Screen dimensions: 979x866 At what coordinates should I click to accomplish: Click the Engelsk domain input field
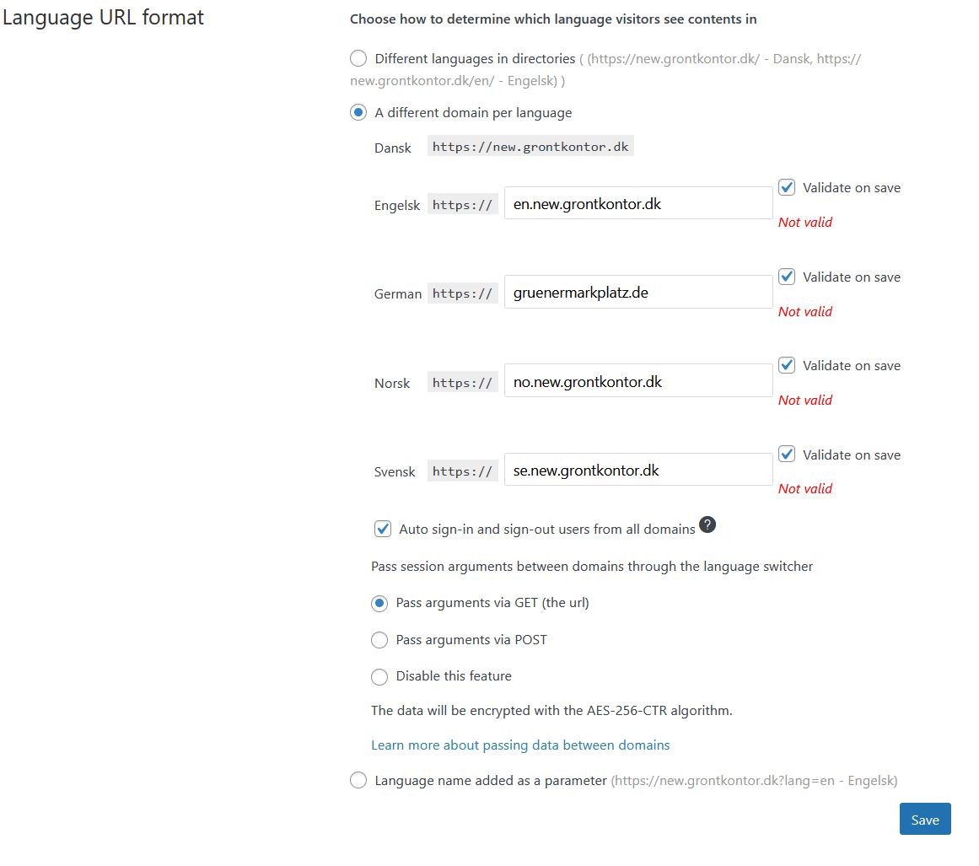tap(637, 203)
